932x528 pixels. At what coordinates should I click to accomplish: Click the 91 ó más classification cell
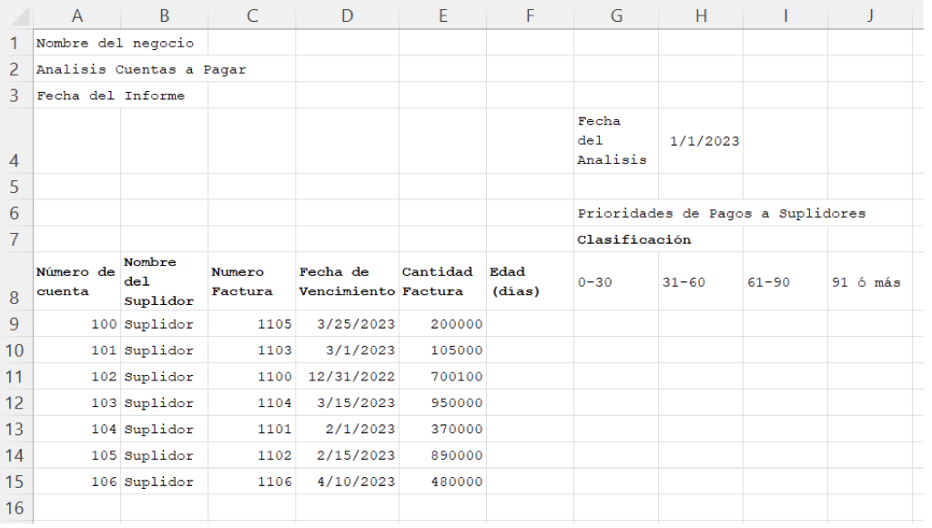tap(870, 280)
